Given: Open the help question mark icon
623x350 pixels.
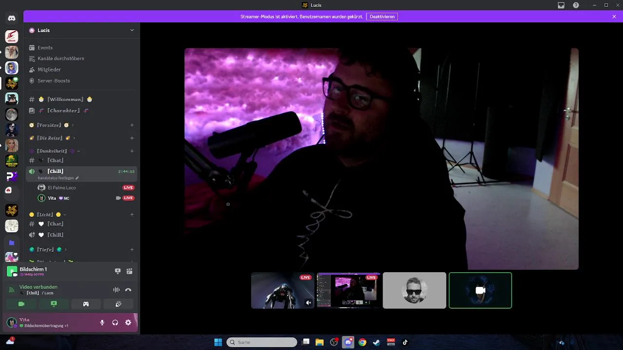Looking at the screenshot, I should tap(576, 5).
